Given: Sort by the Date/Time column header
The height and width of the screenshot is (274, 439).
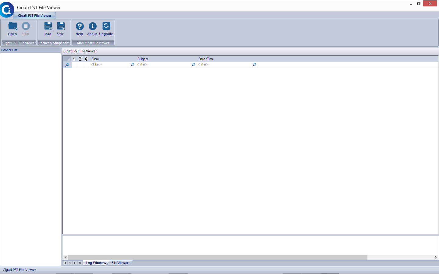Looking at the screenshot, I should click(227, 59).
